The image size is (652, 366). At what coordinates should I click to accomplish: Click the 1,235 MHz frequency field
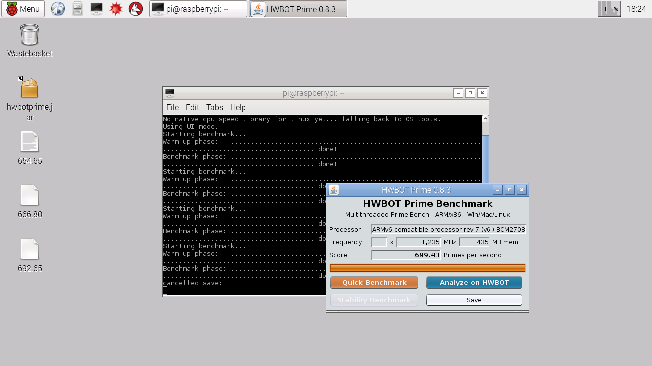coord(419,242)
